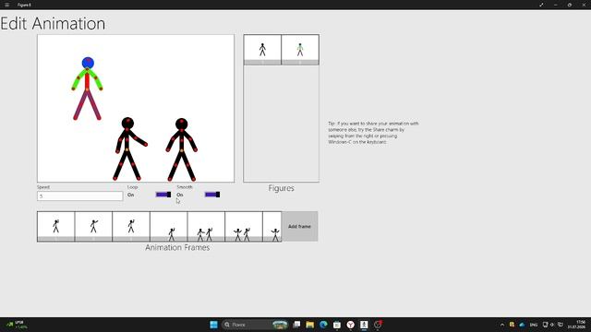Click the head of the middle black stick figure

click(127, 123)
